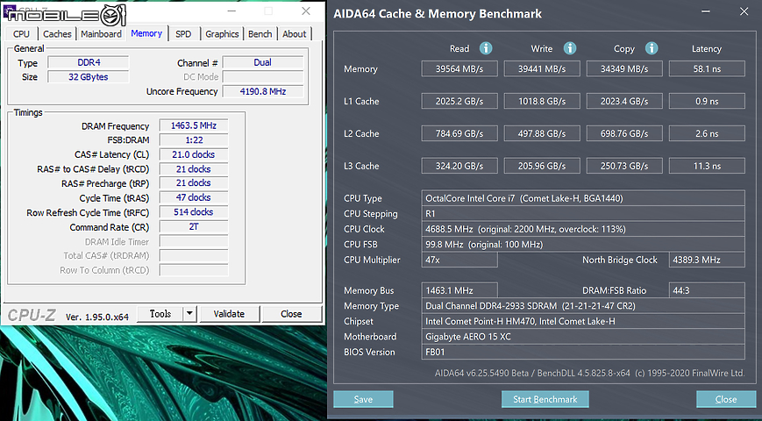The width and height of the screenshot is (762, 421).
Task: Select Memory Read value 39564 MB/s
Action: tap(459, 69)
